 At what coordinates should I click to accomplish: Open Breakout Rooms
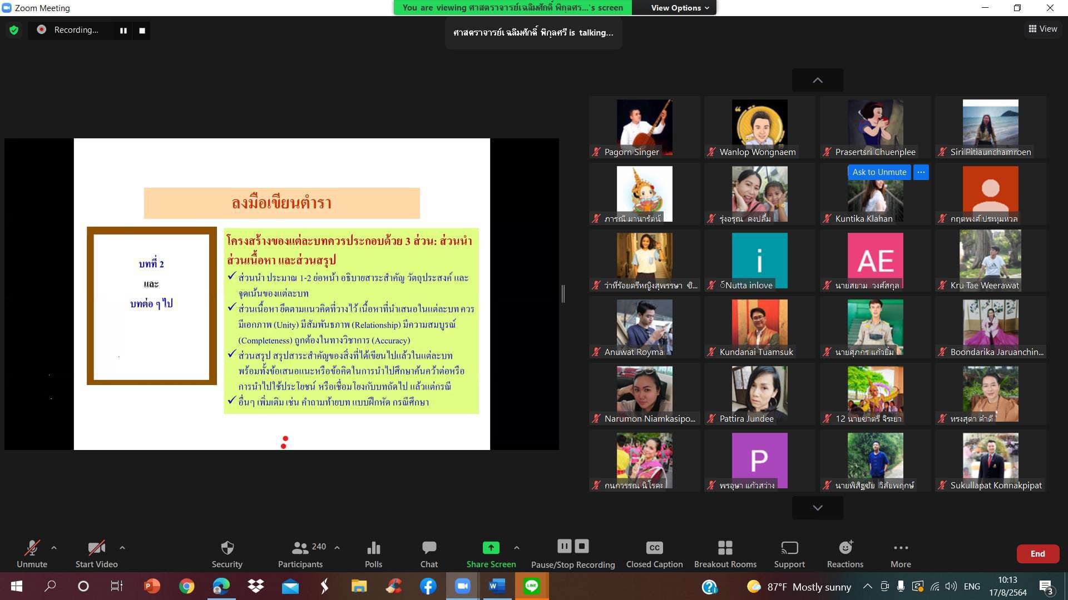click(x=725, y=554)
